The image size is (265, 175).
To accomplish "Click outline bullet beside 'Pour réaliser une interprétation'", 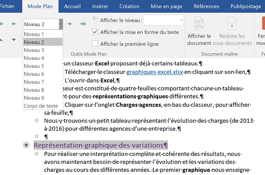I will pos(37,154).
